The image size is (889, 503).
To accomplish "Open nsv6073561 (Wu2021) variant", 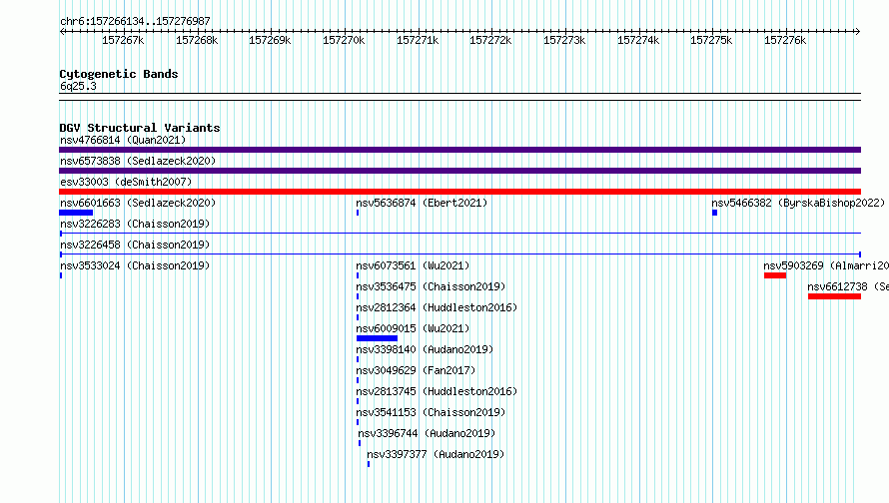I will 413,265.
